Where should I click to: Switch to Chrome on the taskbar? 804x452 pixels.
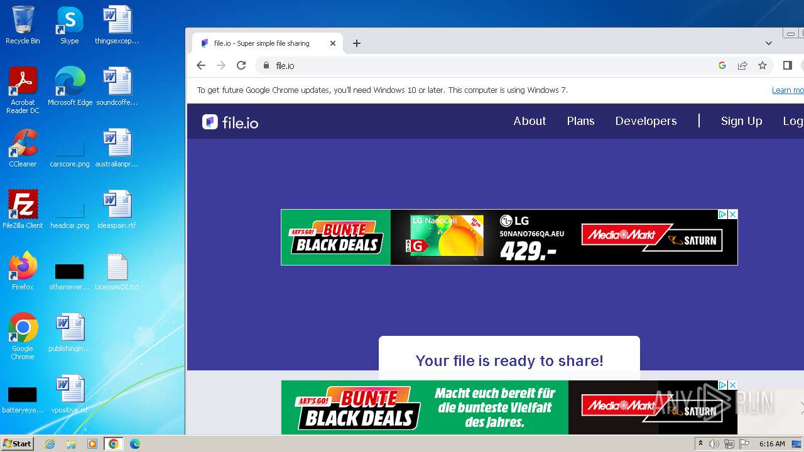(x=113, y=444)
